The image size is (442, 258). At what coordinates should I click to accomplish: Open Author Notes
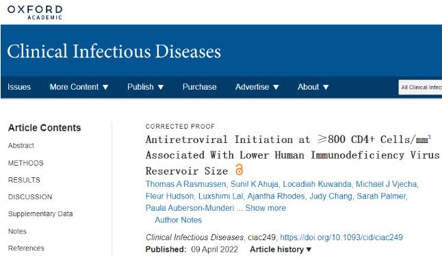(x=178, y=220)
